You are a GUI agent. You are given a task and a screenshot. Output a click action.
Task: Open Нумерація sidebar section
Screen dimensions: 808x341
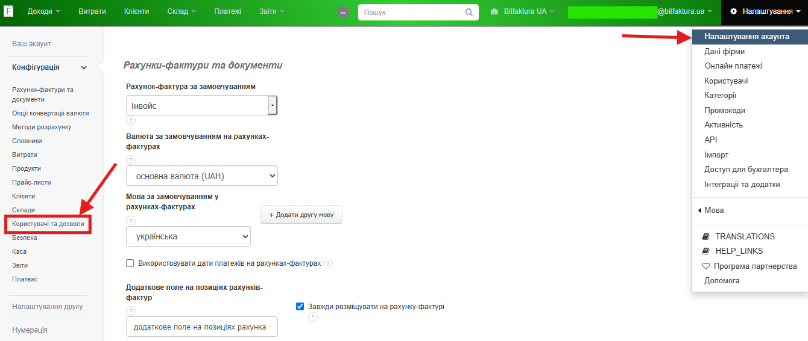click(30, 330)
